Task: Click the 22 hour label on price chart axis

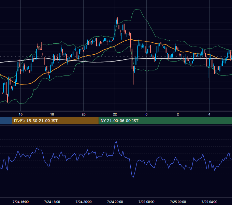Action: coord(115,114)
